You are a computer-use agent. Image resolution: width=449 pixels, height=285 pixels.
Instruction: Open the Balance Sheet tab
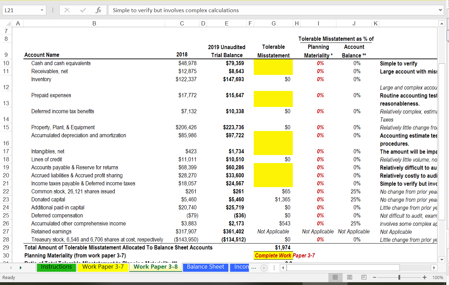(205, 267)
